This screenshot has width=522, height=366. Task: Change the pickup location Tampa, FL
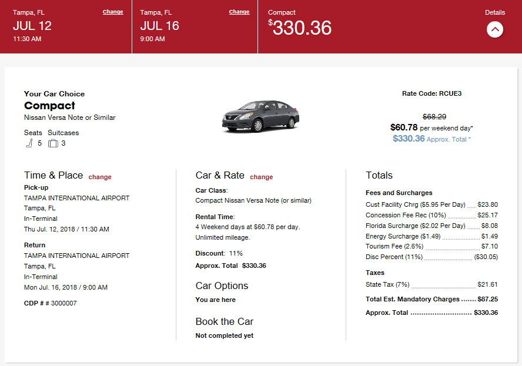[112, 11]
